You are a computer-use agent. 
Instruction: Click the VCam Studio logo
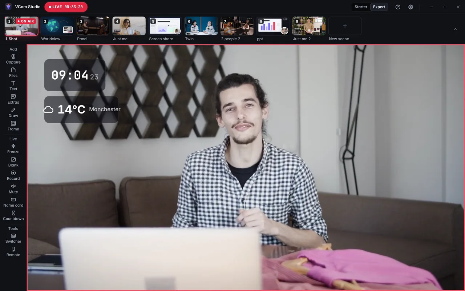[8, 7]
